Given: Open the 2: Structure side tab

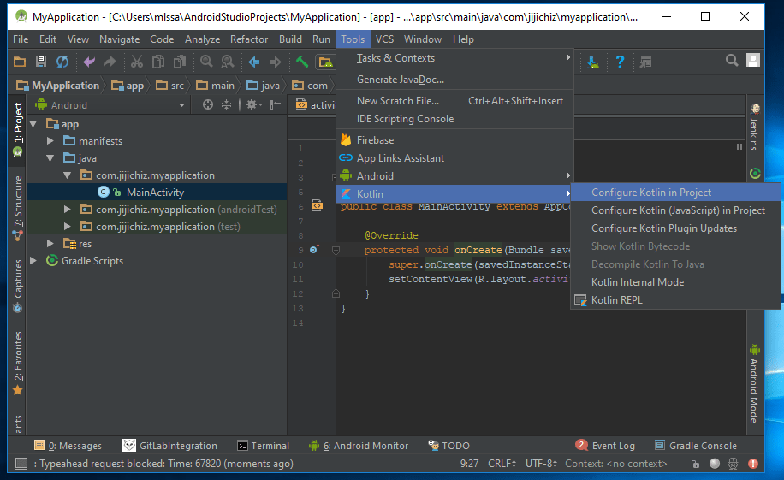Looking at the screenshot, I should click(17, 208).
